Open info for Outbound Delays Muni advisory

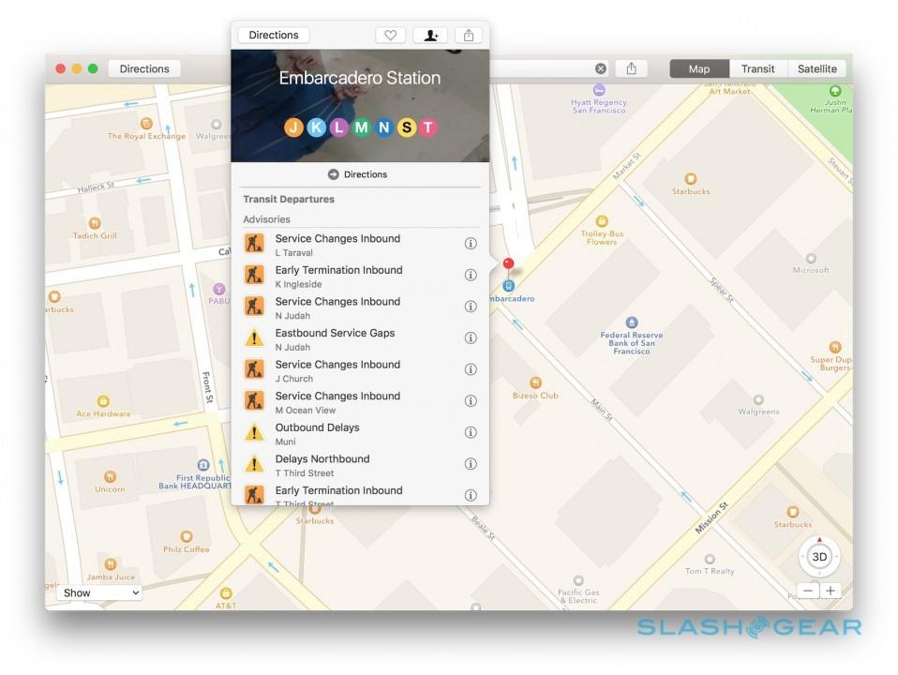[471, 432]
